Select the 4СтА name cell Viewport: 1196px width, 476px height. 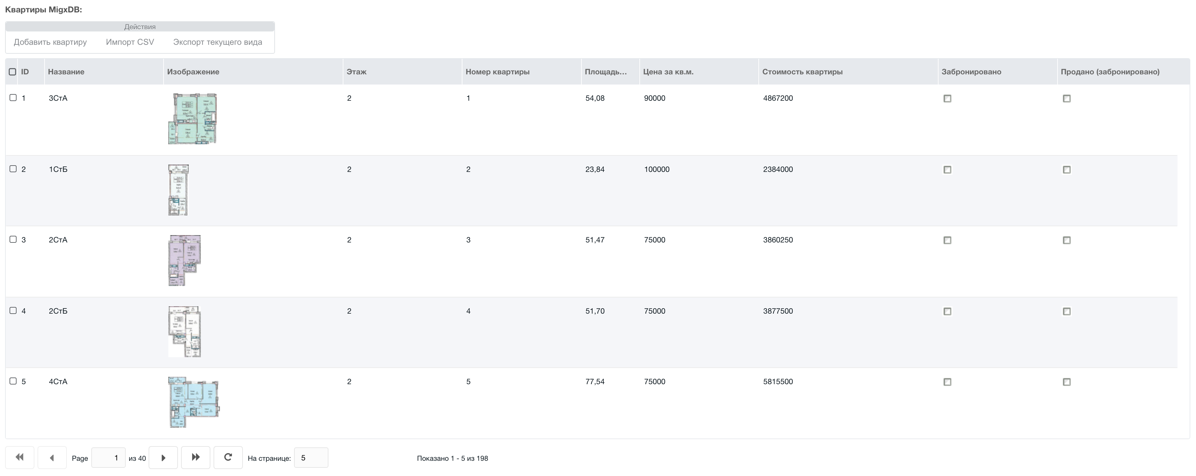58,381
